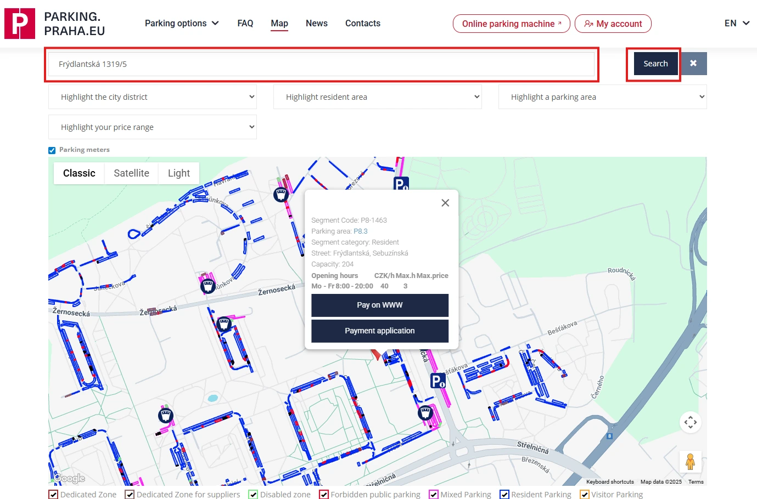
Task: Focus the address search field
Action: pyautogui.click(x=321, y=64)
